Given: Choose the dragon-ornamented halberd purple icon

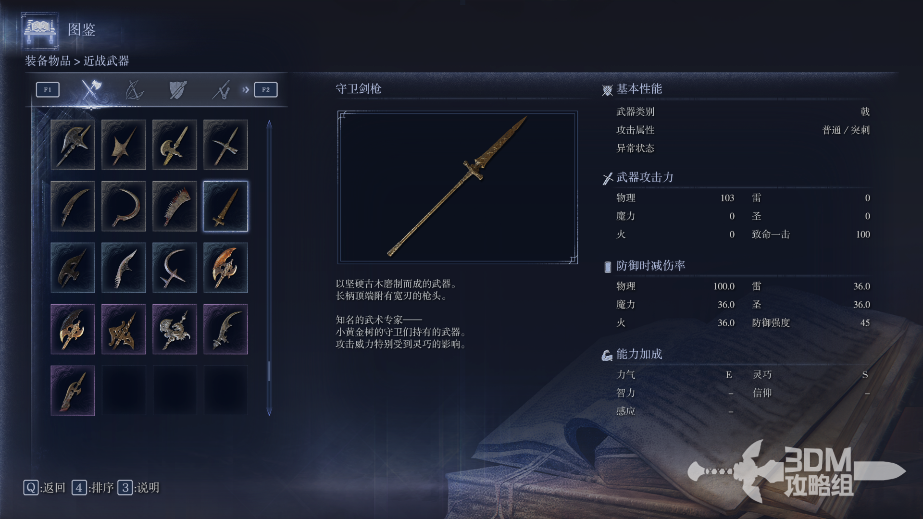Looking at the screenshot, I should click(175, 329).
